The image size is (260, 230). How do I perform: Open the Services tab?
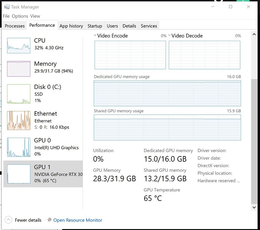pyautogui.click(x=149, y=26)
